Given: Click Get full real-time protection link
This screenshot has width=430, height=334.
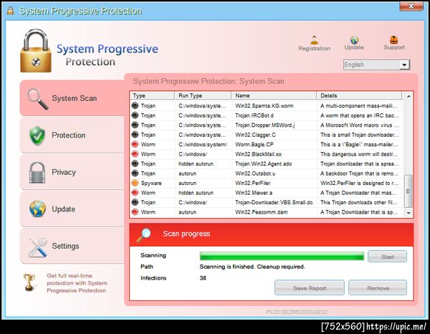Looking at the screenshot, I should pyautogui.click(x=77, y=283).
